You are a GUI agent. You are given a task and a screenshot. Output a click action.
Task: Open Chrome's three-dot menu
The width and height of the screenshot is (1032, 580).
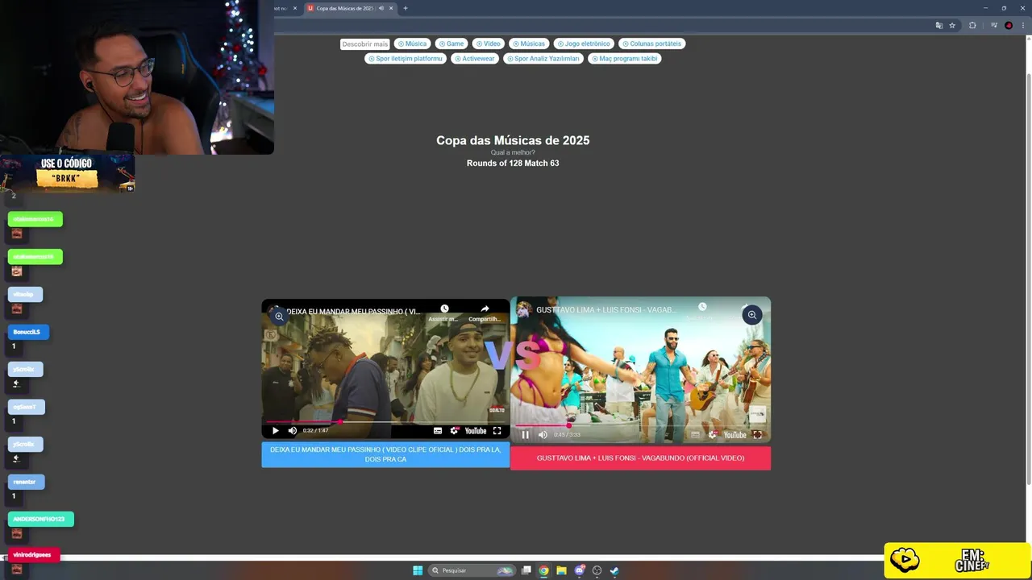tap(1022, 25)
